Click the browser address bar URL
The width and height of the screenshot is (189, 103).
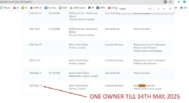16,2
